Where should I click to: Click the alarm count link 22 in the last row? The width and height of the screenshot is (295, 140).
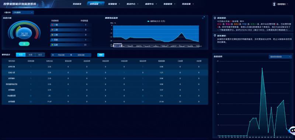pyautogui.click(x=31, y=102)
